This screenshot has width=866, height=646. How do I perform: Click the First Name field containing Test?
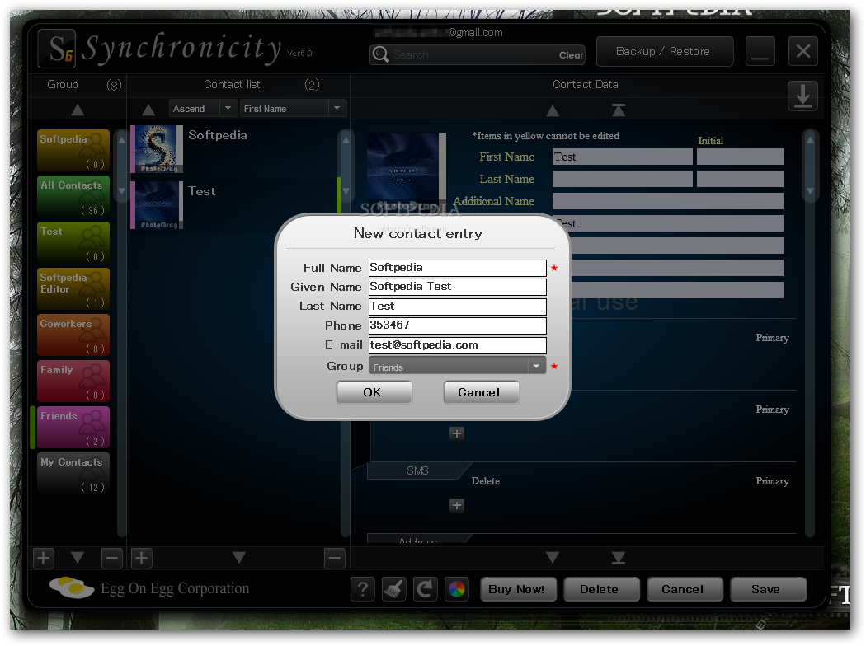point(623,157)
